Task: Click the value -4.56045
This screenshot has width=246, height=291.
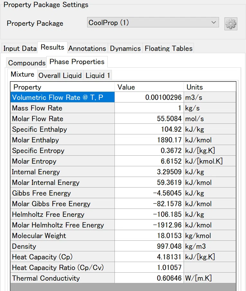Action: 149,193
